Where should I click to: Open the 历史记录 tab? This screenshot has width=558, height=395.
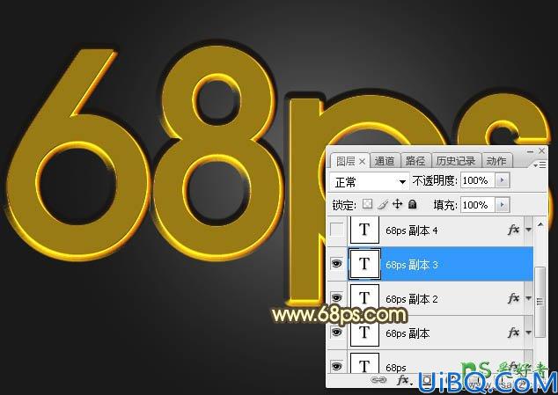coord(456,161)
